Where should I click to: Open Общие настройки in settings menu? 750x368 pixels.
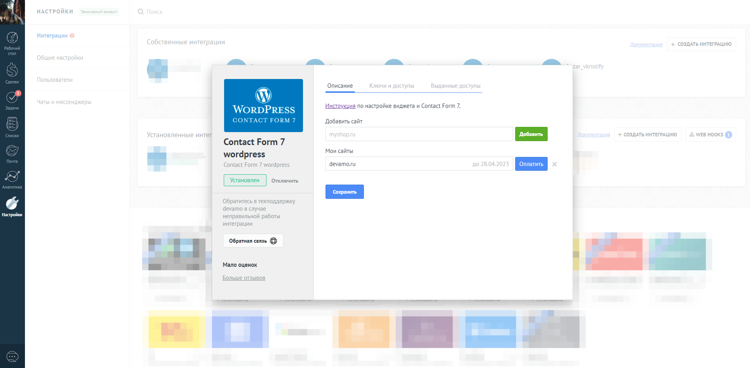60,58
